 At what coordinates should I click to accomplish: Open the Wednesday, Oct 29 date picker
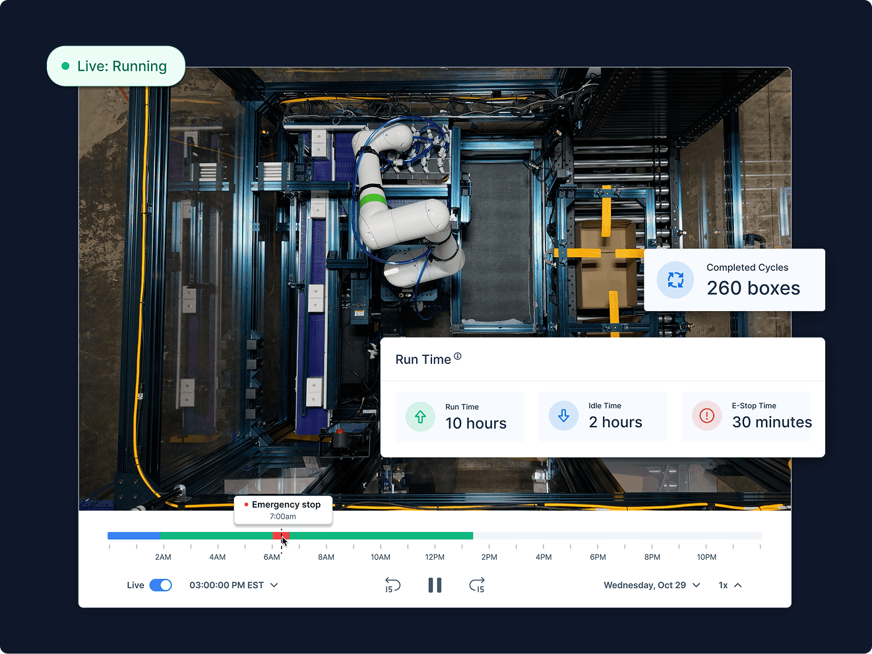(652, 585)
